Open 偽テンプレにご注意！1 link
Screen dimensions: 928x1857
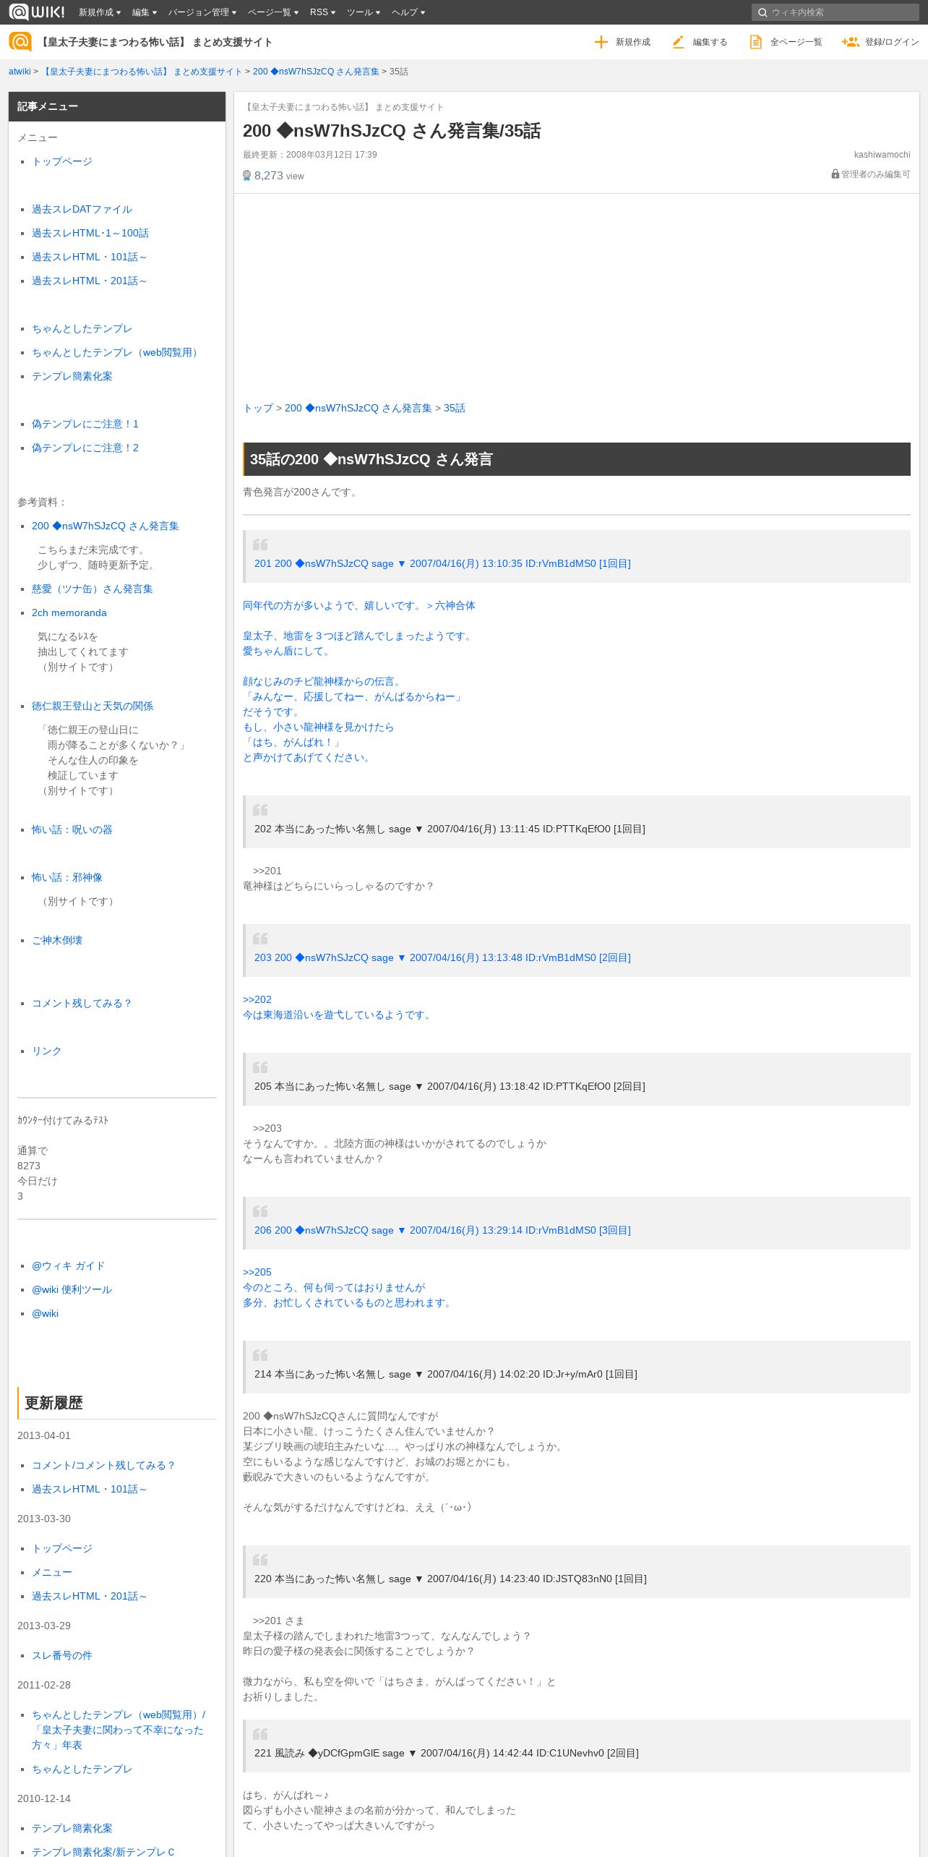point(85,424)
